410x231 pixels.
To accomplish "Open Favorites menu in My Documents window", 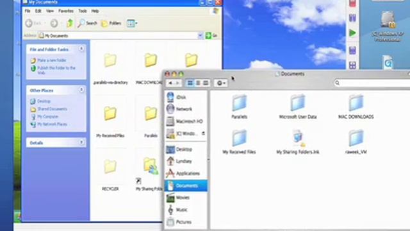I will coord(65,11).
